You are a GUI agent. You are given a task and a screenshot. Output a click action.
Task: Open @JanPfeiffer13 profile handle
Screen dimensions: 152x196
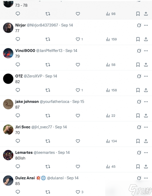[49, 51]
